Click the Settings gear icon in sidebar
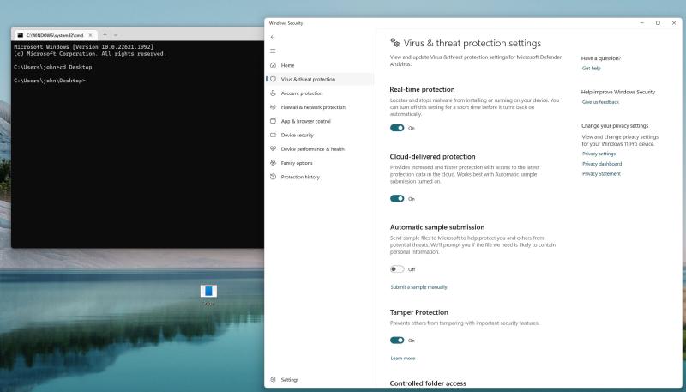This screenshot has height=392, width=686. (273, 380)
